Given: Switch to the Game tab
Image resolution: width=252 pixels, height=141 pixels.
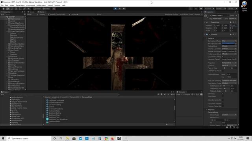Looking at the screenshot, I should click(x=41, y=12).
